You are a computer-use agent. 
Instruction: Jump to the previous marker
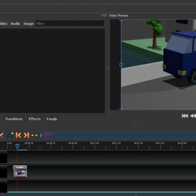coord(19,135)
